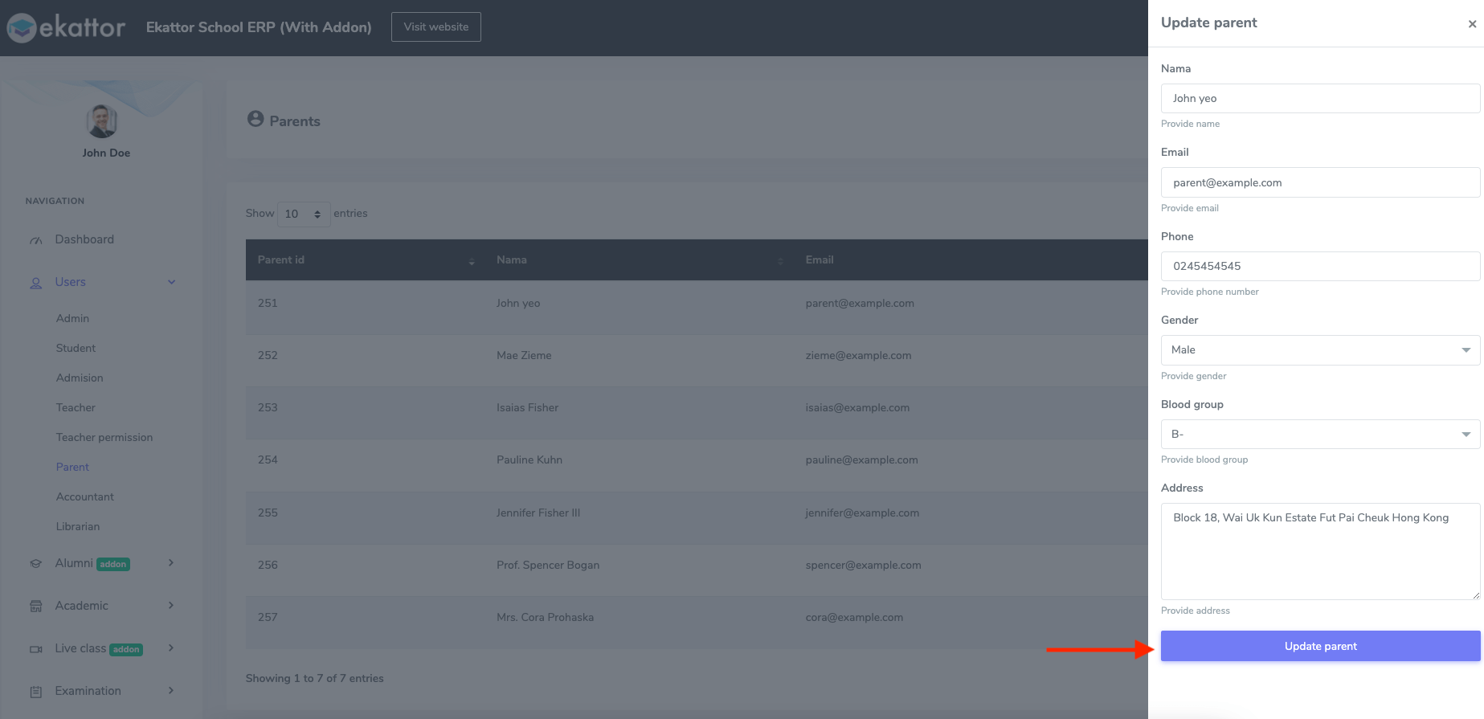Screen dimensions: 1484x719
Task: Open the Gender dropdown
Action: 1319,350
